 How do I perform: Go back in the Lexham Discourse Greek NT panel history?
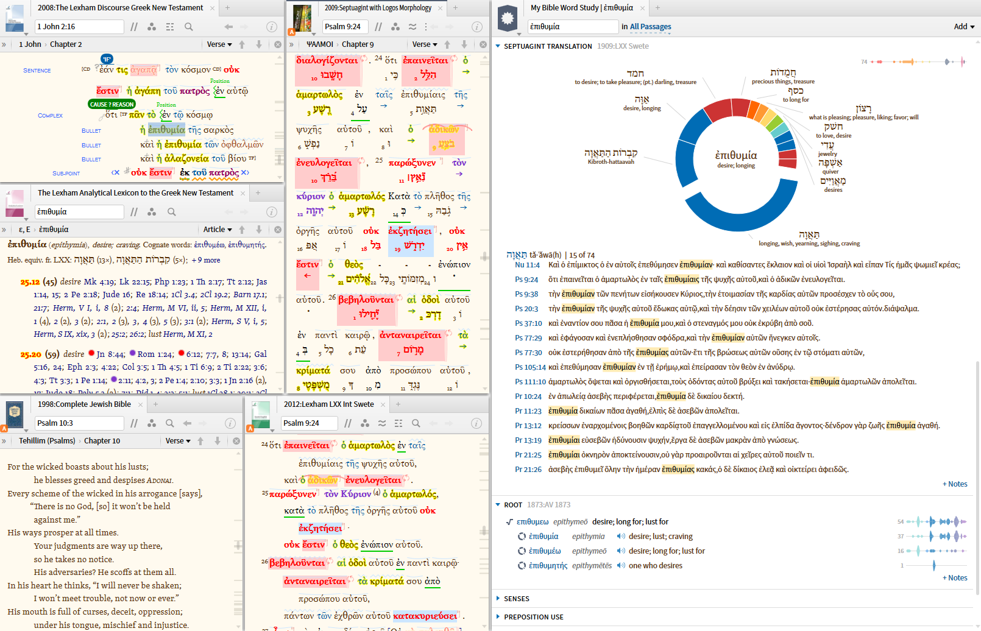228,27
